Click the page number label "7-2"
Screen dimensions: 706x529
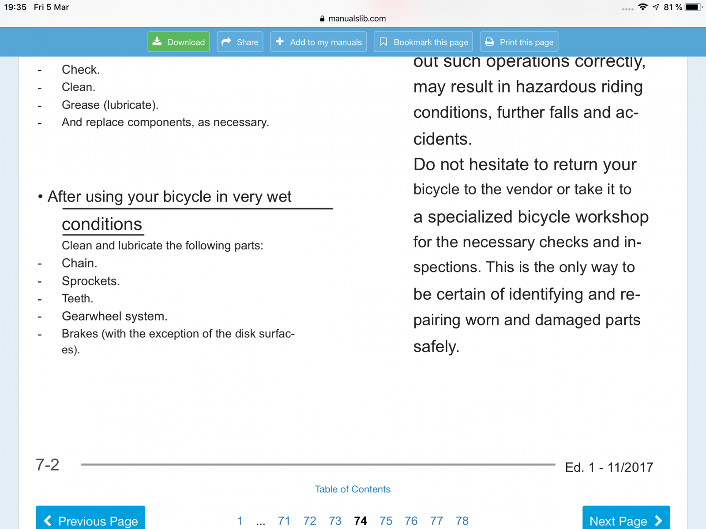(47, 465)
